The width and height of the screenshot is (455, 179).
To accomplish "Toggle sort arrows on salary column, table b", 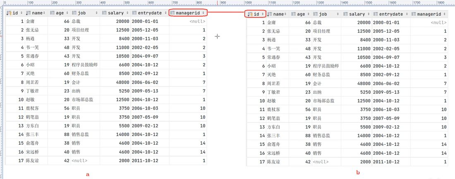I will pyautogui.click(x=368, y=14).
